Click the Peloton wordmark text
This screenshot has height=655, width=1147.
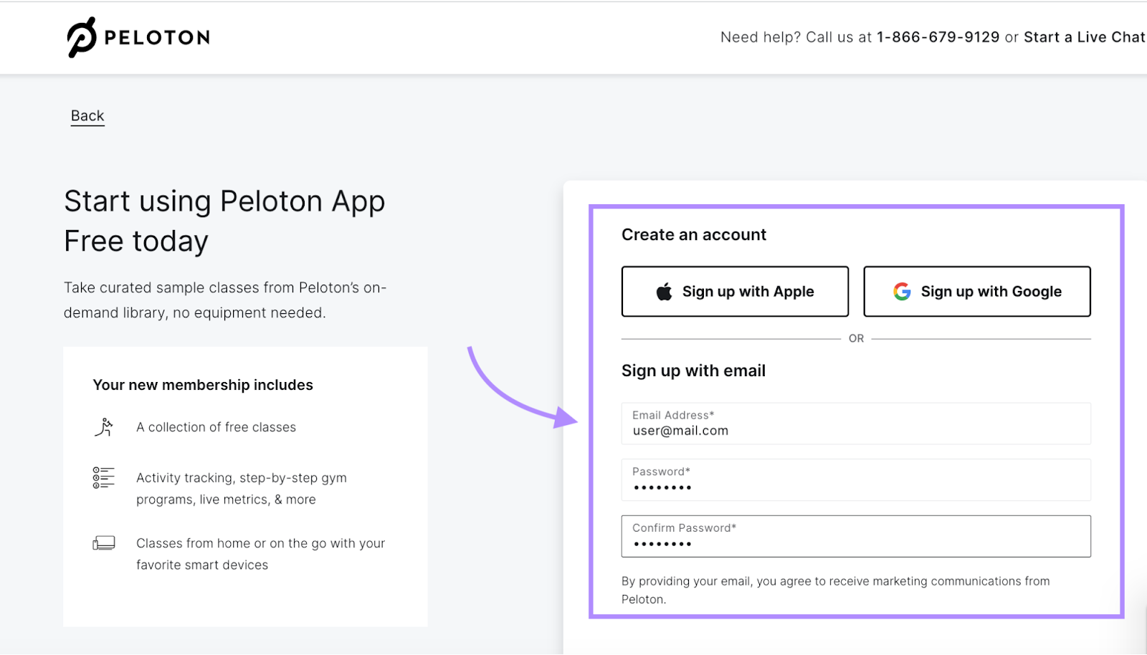(x=156, y=37)
